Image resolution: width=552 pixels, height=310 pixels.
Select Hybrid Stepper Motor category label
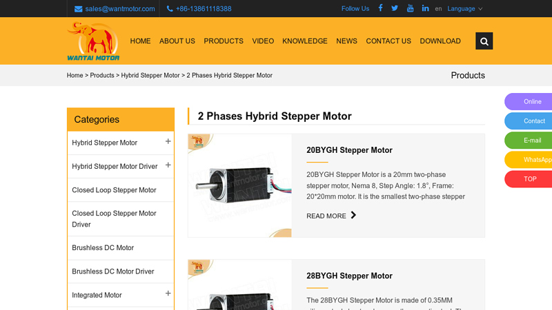(x=105, y=143)
